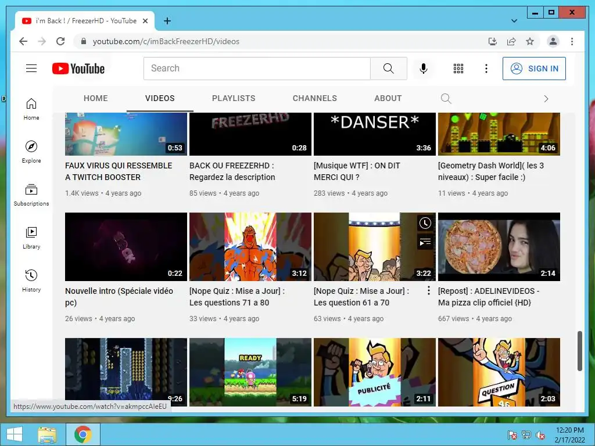Image resolution: width=595 pixels, height=446 pixels.
Task: Click Watch later clock on question 61 video
Action: pyautogui.click(x=425, y=223)
